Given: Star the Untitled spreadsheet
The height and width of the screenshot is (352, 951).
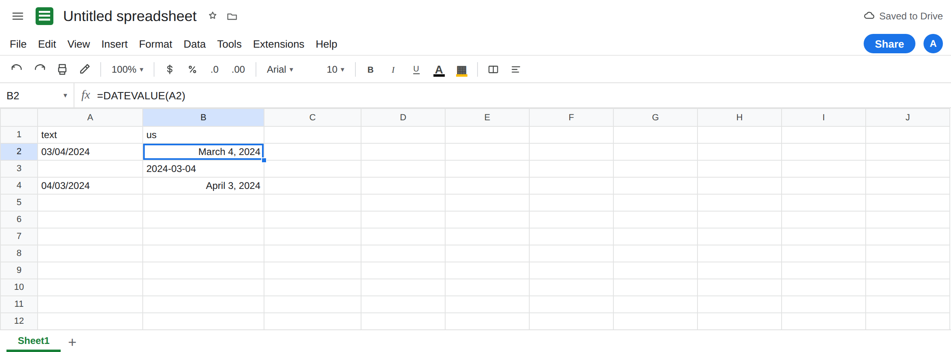Looking at the screenshot, I should pos(213,16).
